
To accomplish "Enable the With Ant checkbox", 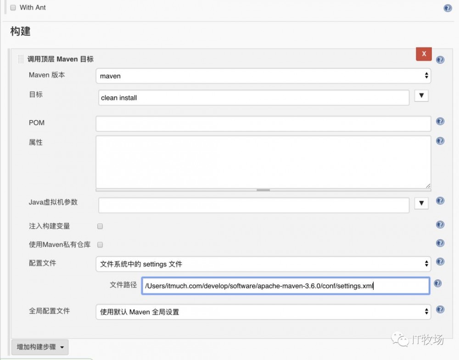I will click(13, 7).
